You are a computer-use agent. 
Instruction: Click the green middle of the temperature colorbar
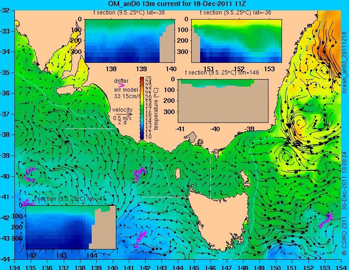click(x=142, y=108)
